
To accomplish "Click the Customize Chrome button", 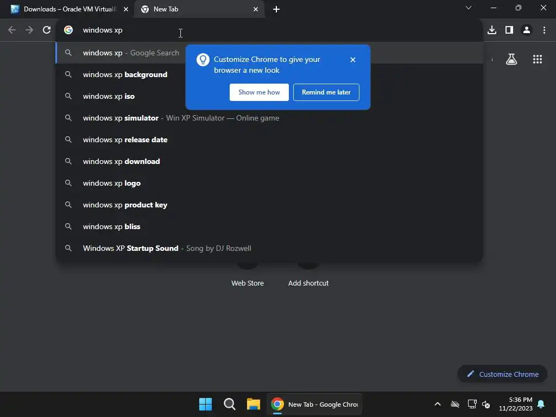I will pyautogui.click(x=502, y=374).
